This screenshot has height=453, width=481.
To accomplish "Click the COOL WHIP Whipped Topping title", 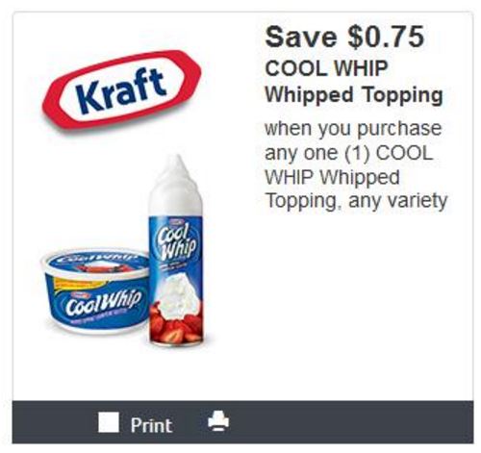I will [354, 82].
